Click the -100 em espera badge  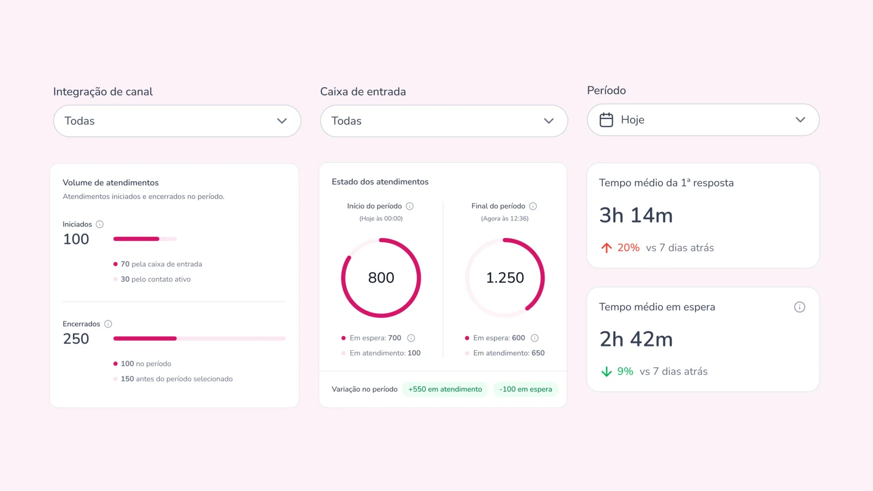tap(525, 390)
